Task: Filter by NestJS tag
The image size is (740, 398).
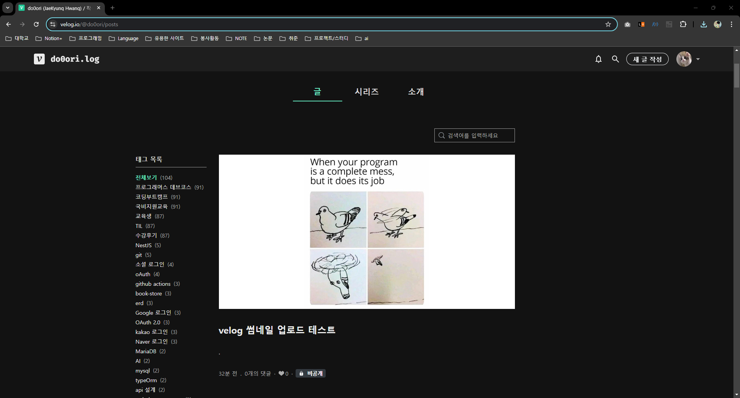Action: tap(143, 245)
